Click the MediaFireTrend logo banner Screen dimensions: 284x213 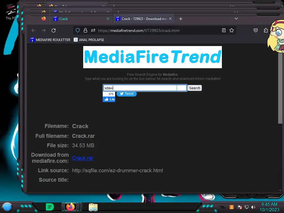(x=153, y=57)
